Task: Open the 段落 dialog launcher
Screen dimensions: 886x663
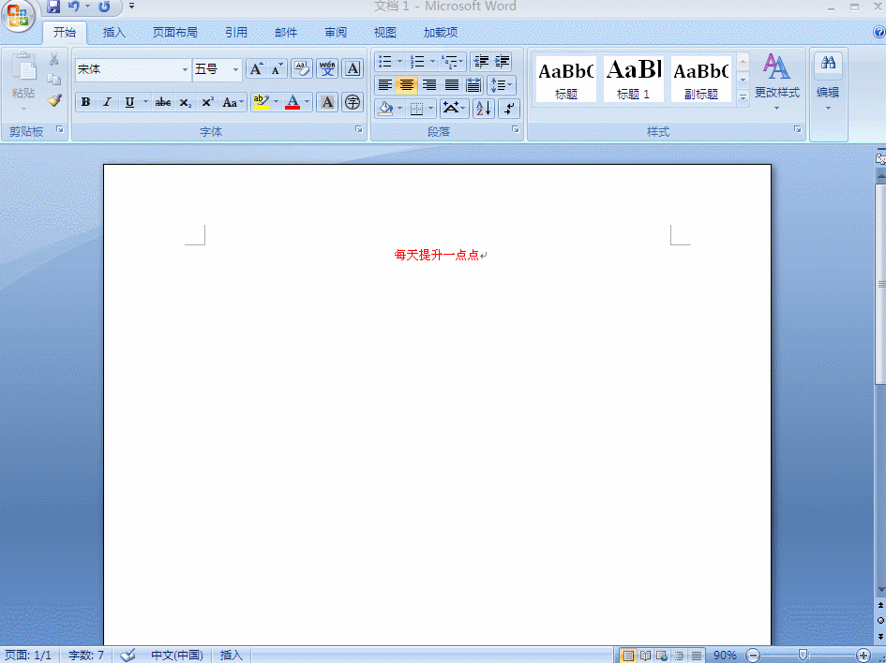Action: click(x=516, y=130)
